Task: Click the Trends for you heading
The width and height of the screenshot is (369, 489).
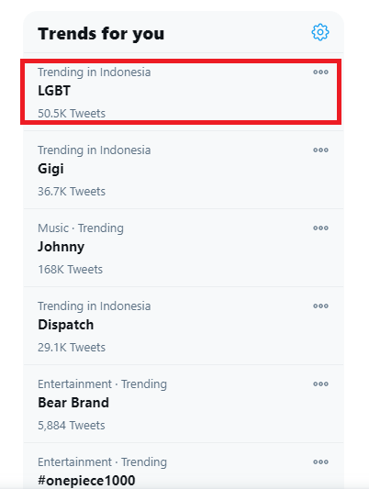Action: pyautogui.click(x=101, y=34)
